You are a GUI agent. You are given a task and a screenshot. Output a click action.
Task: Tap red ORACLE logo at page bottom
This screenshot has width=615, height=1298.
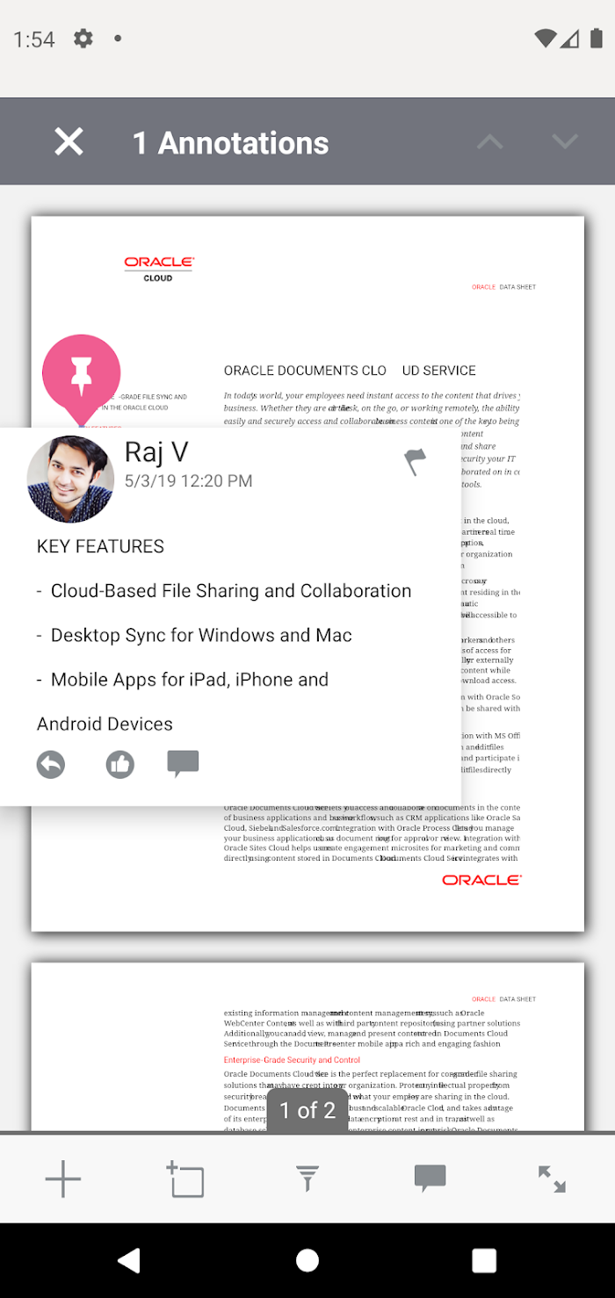481,879
